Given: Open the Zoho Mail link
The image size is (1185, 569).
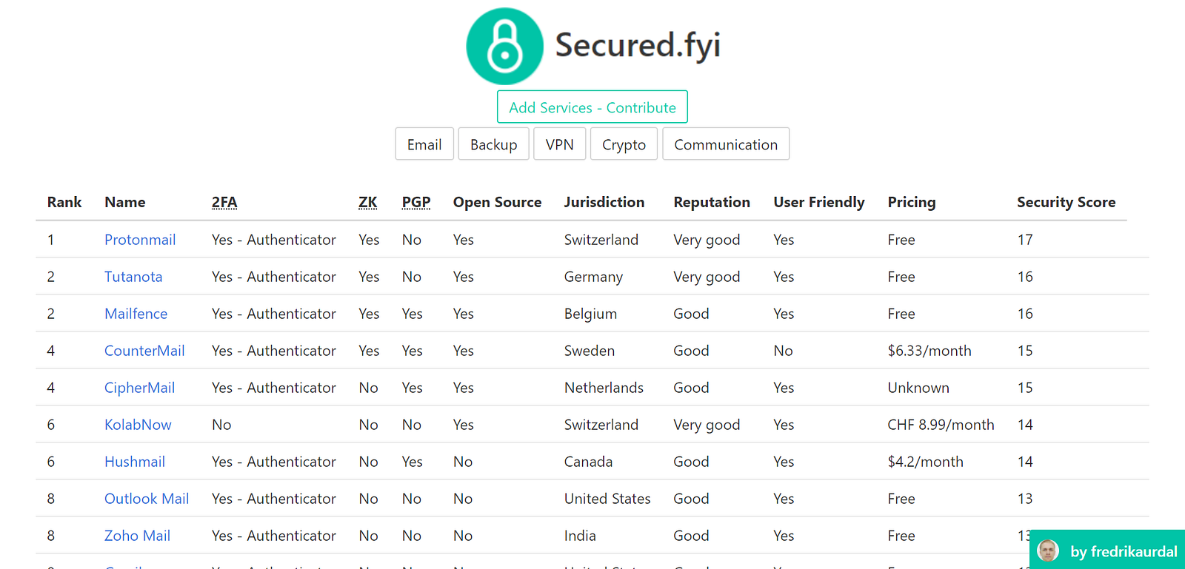Looking at the screenshot, I should [137, 536].
